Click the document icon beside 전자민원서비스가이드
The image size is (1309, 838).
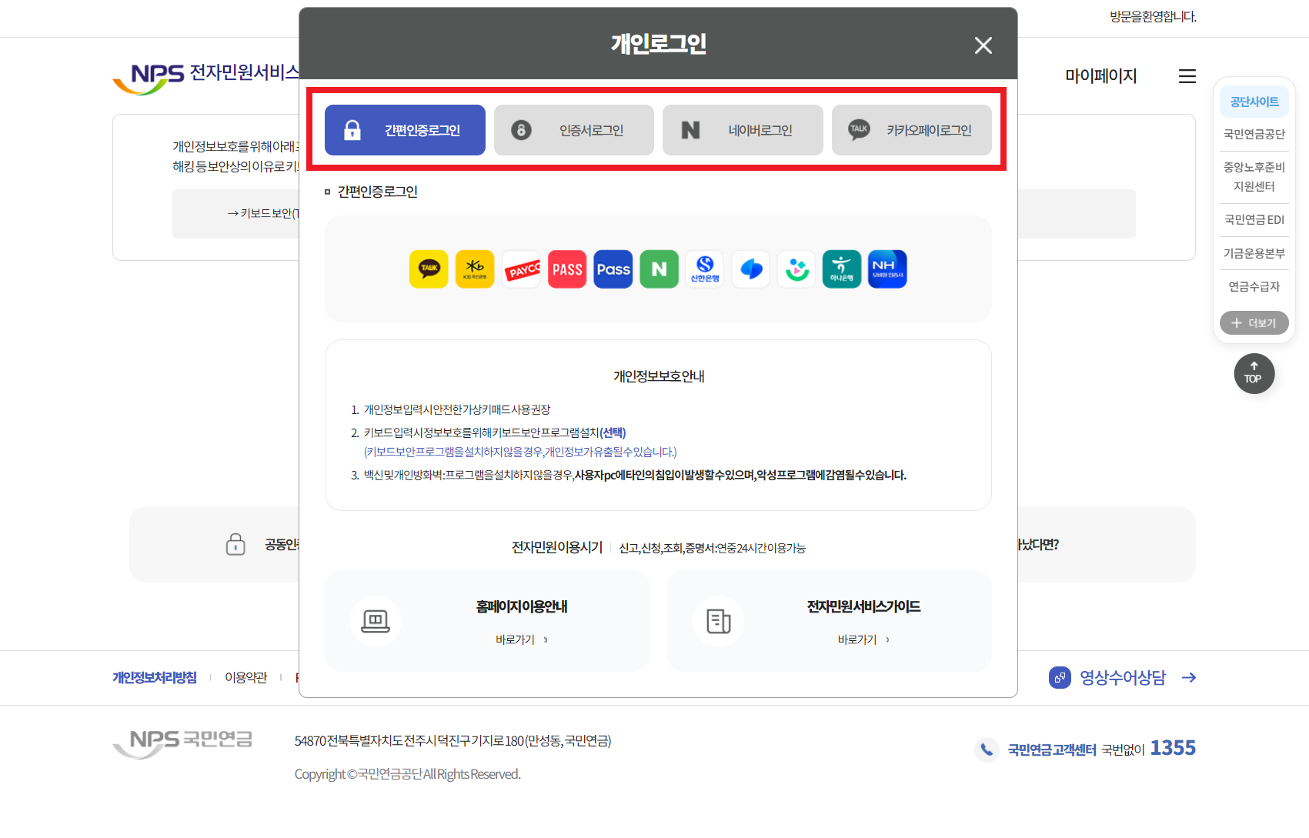click(x=718, y=621)
